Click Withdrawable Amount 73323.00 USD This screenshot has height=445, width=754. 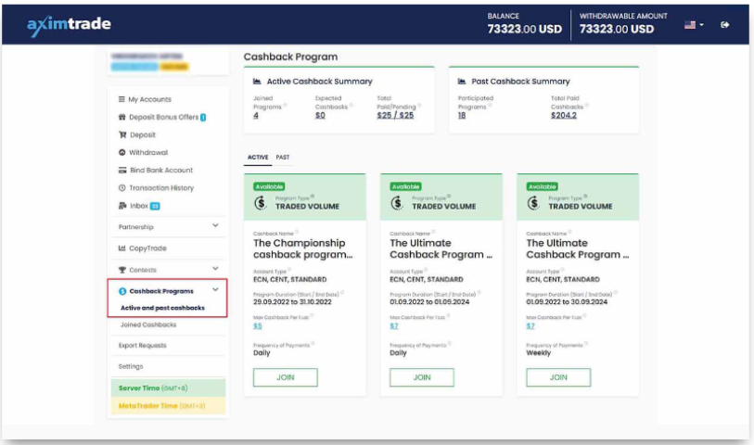click(x=617, y=30)
